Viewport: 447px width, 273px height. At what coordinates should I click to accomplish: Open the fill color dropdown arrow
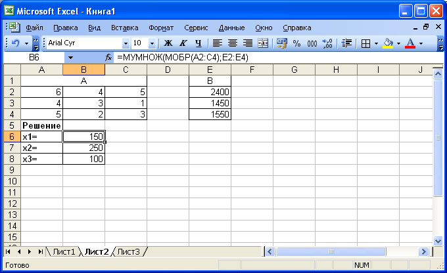point(398,43)
